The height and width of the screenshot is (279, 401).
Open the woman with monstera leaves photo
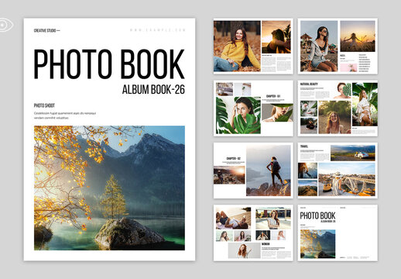pyautogui.click(x=238, y=115)
